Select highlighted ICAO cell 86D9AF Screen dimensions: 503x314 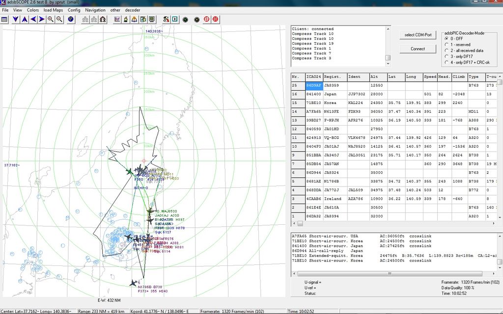click(314, 85)
